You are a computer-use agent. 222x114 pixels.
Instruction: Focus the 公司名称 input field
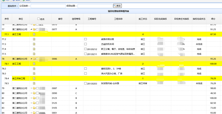click(48, 6)
